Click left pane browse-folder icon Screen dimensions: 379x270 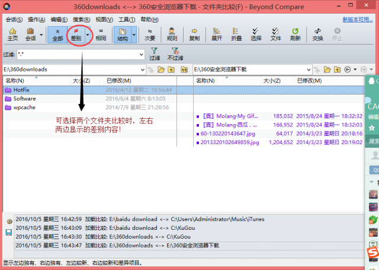(161, 70)
